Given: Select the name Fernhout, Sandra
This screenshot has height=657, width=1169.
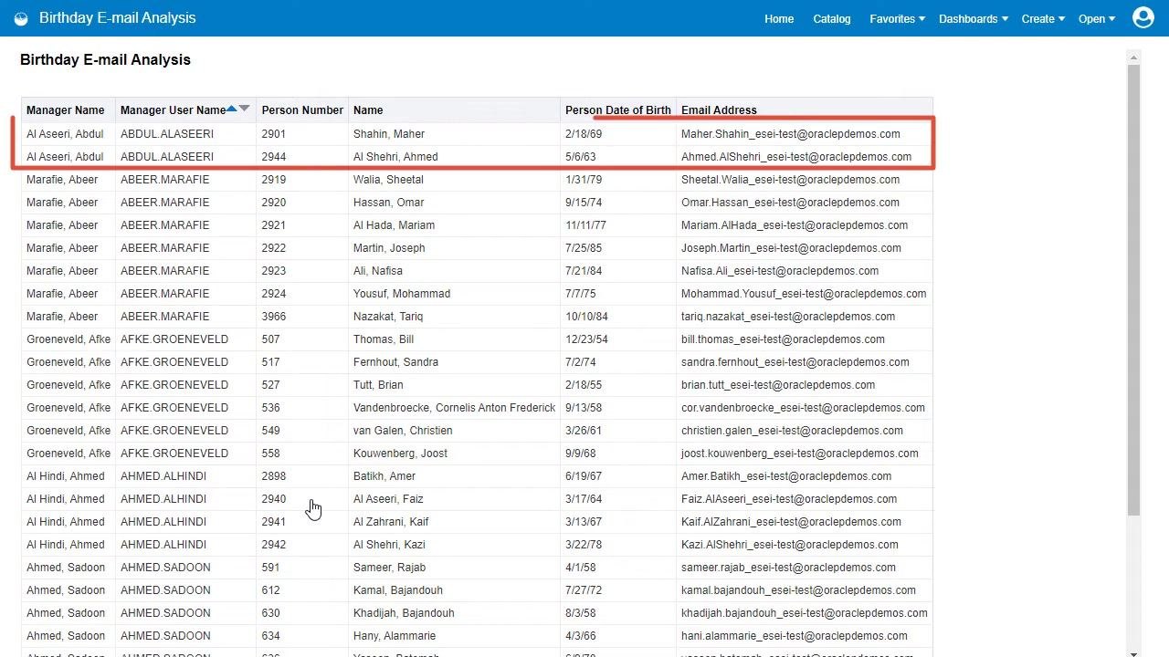Looking at the screenshot, I should click(x=395, y=362).
